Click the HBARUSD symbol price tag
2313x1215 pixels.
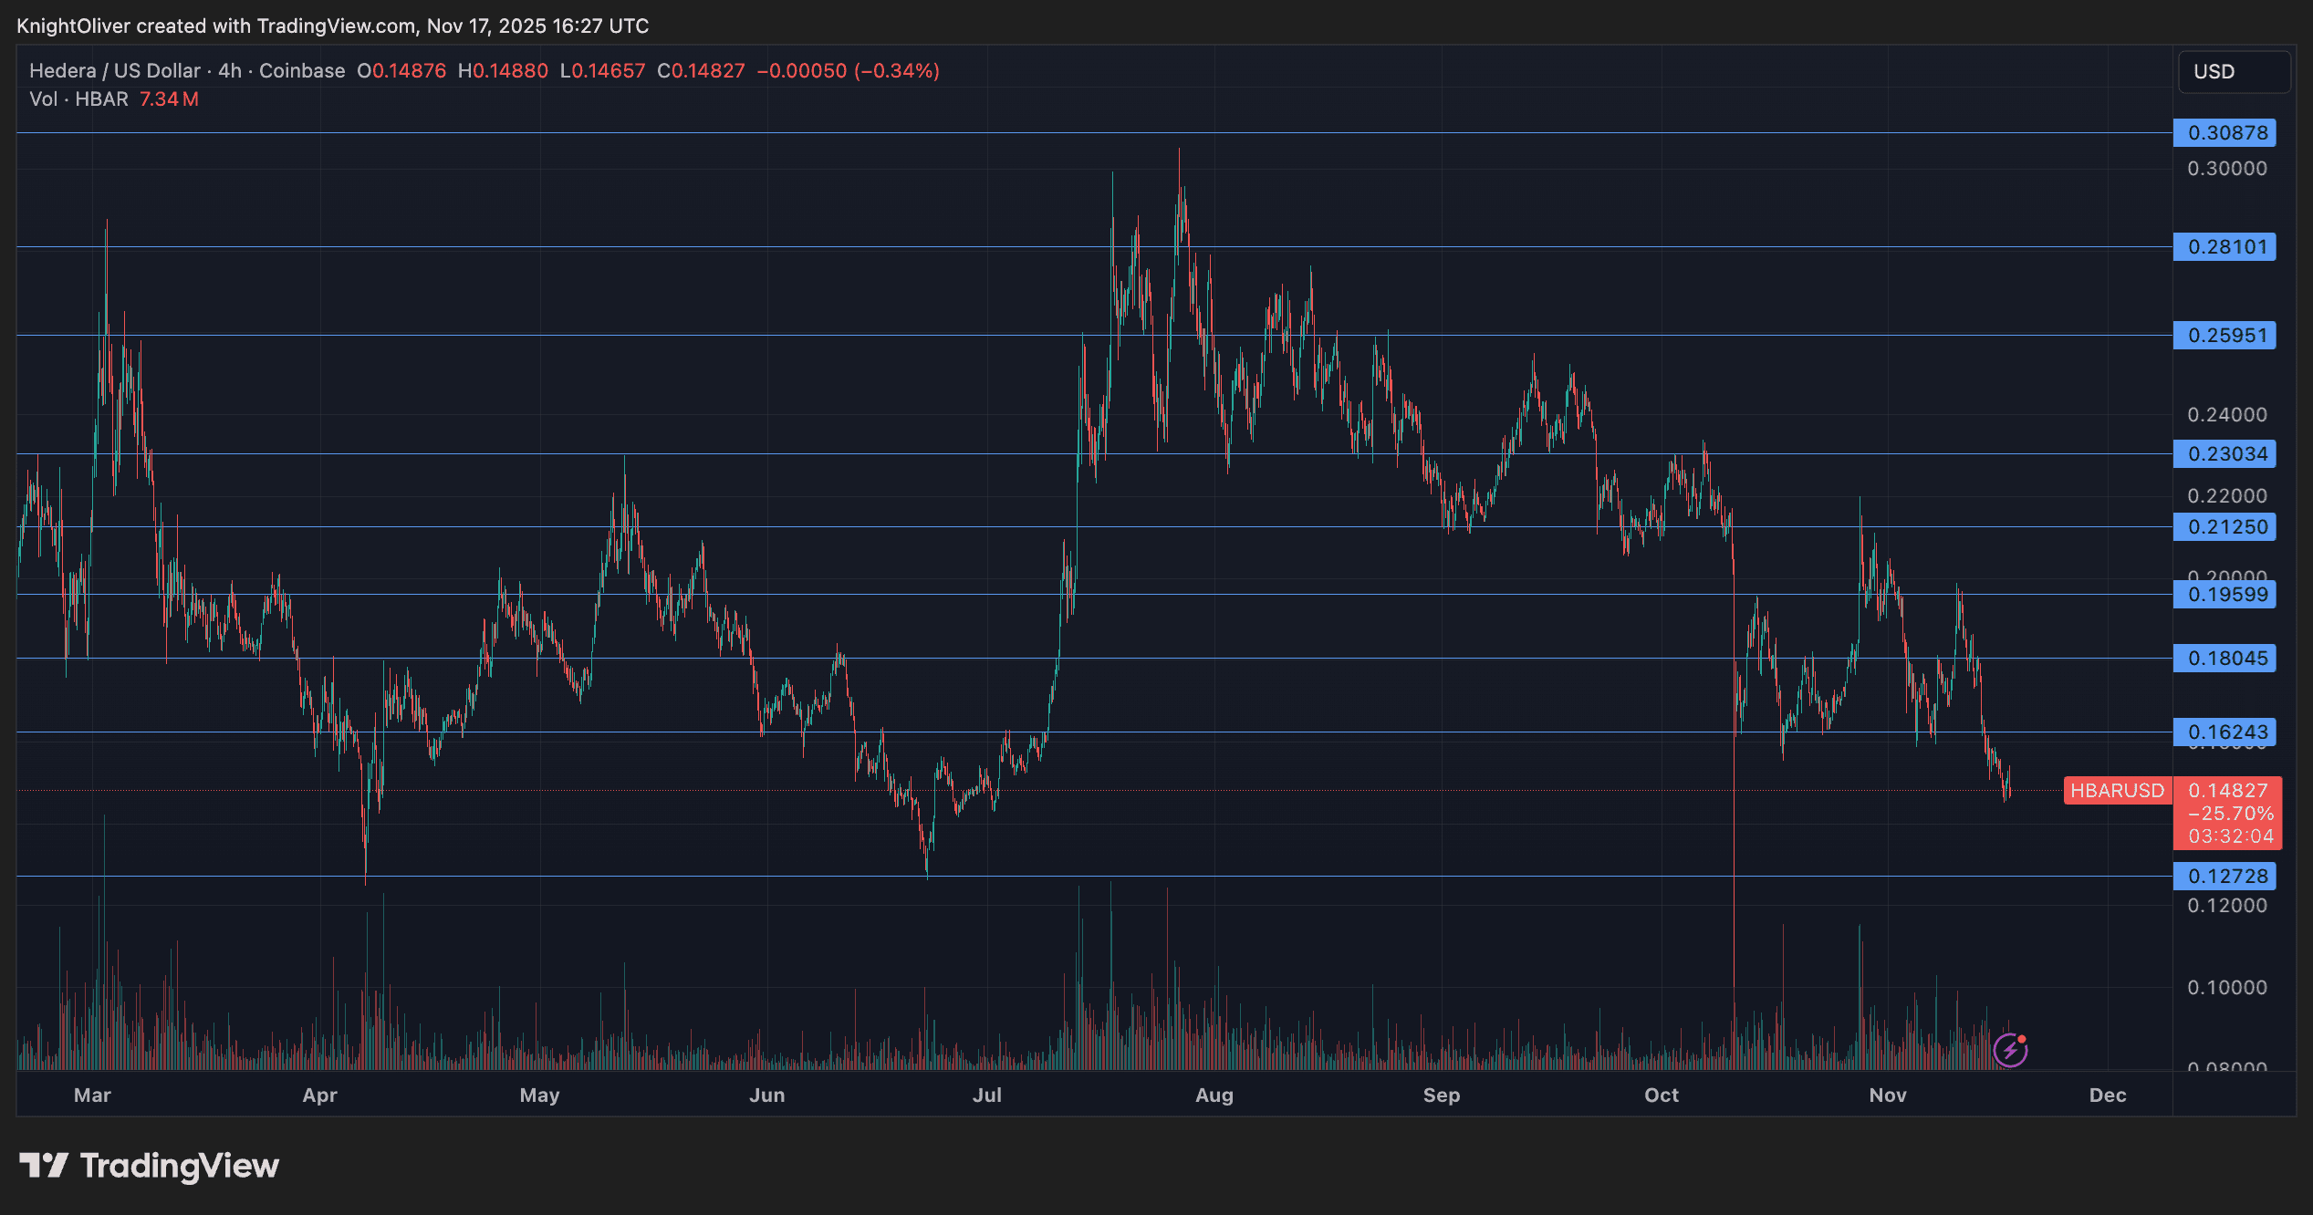pyautogui.click(x=2117, y=790)
